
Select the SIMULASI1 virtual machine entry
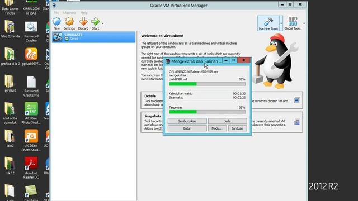point(94,37)
